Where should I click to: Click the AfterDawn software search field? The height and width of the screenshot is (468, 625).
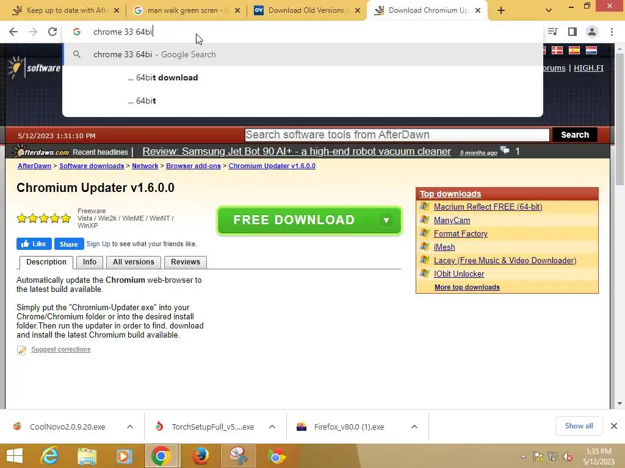click(x=397, y=135)
